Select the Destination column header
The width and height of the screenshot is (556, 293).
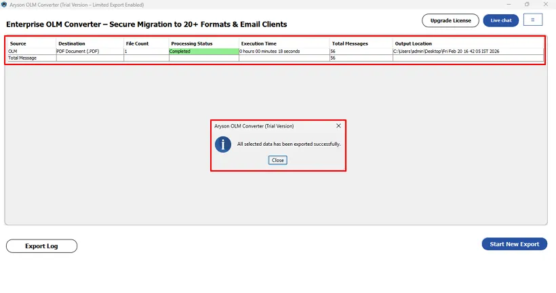tap(90, 43)
